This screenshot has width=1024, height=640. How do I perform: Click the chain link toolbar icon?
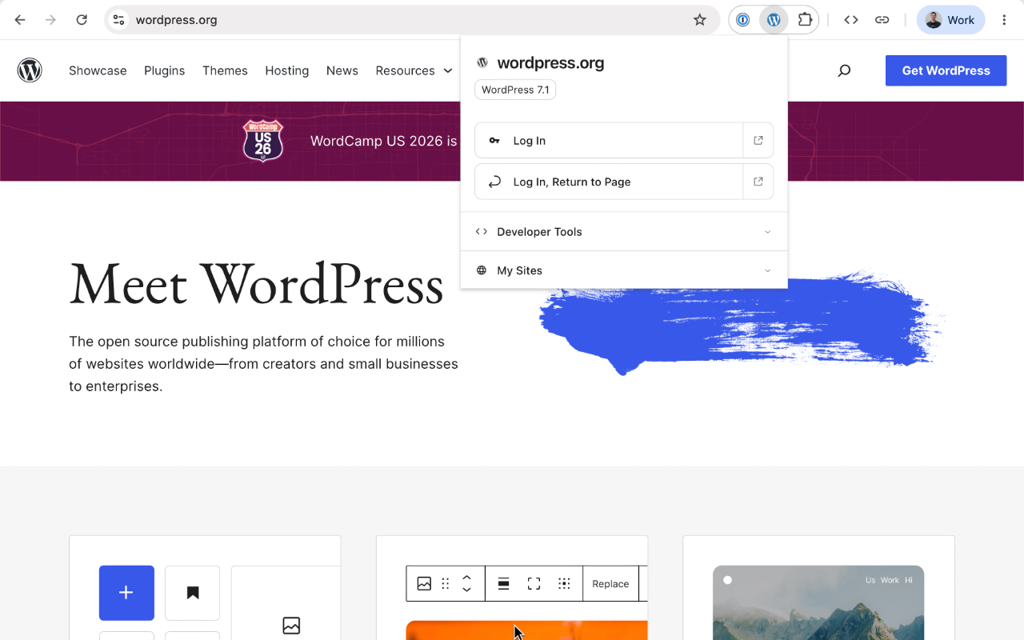(882, 20)
